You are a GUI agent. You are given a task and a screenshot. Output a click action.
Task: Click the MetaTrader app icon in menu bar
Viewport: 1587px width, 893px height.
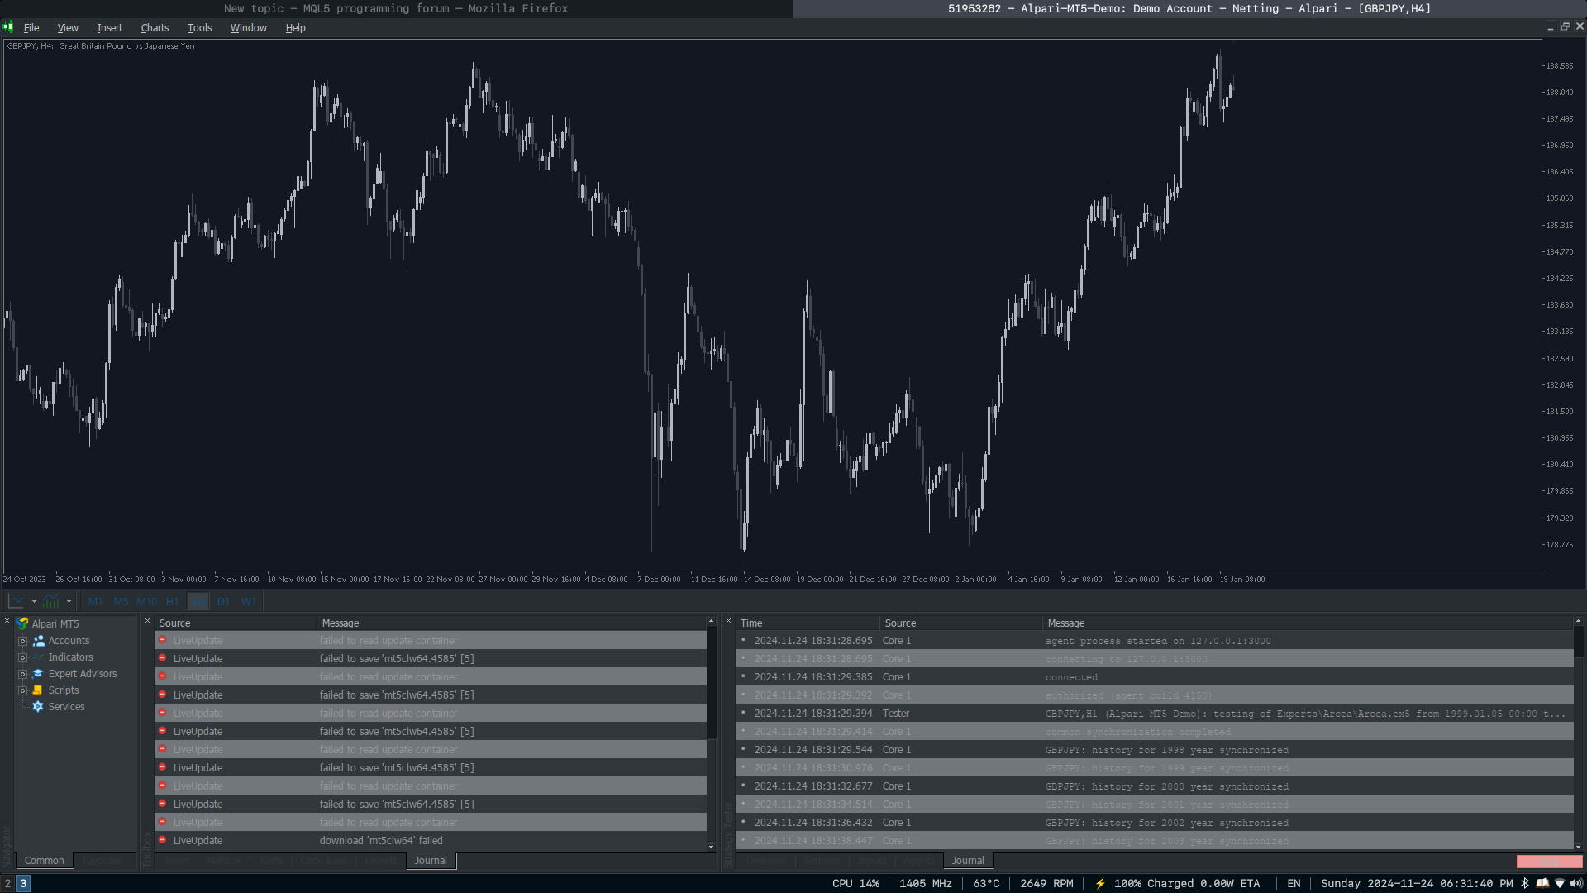8,26
